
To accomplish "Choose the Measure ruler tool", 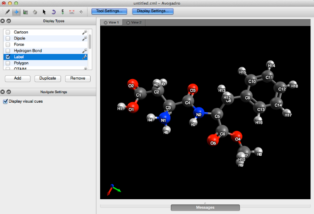I will click(71, 12).
